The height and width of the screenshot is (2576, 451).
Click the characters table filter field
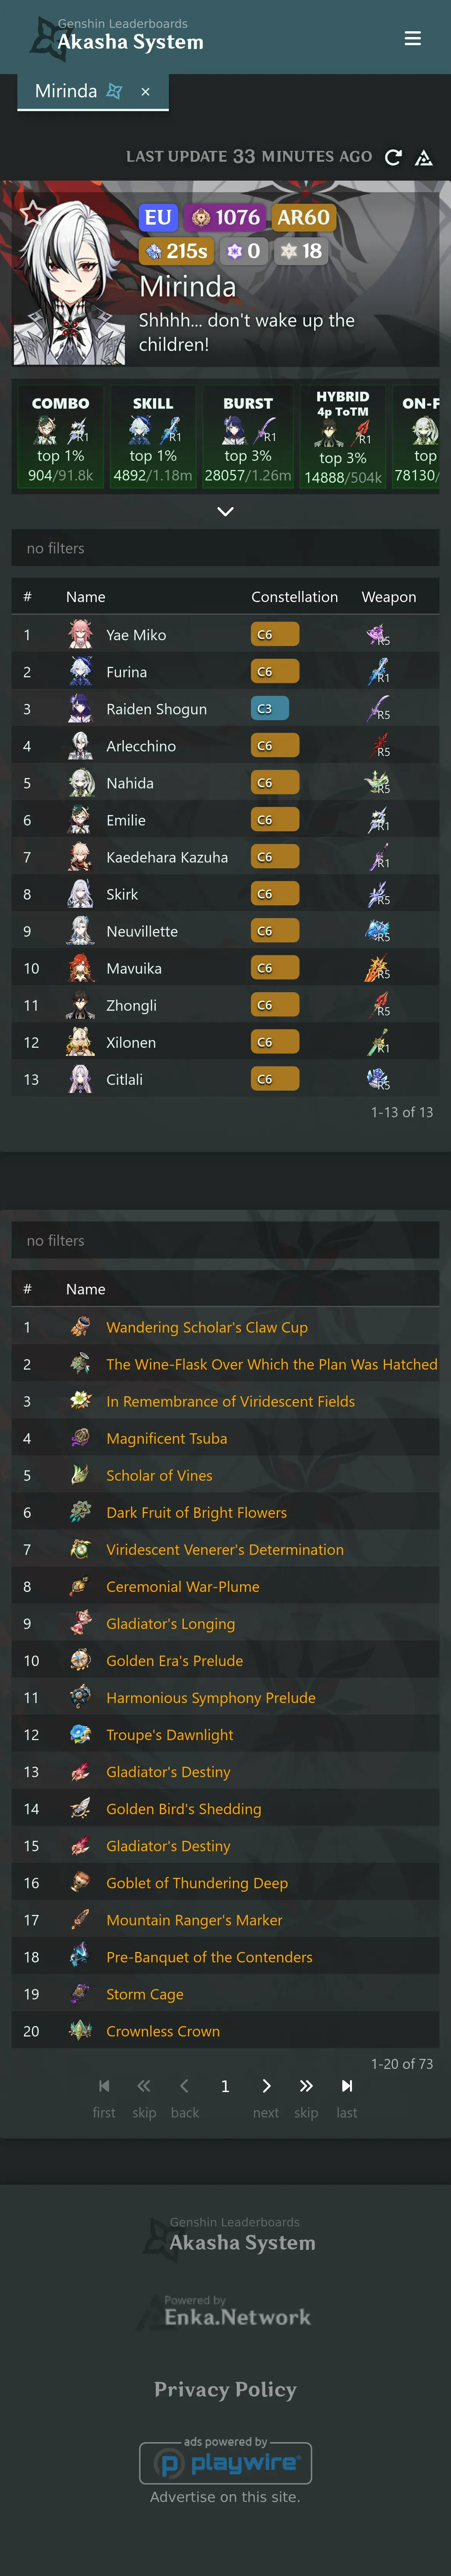click(225, 548)
